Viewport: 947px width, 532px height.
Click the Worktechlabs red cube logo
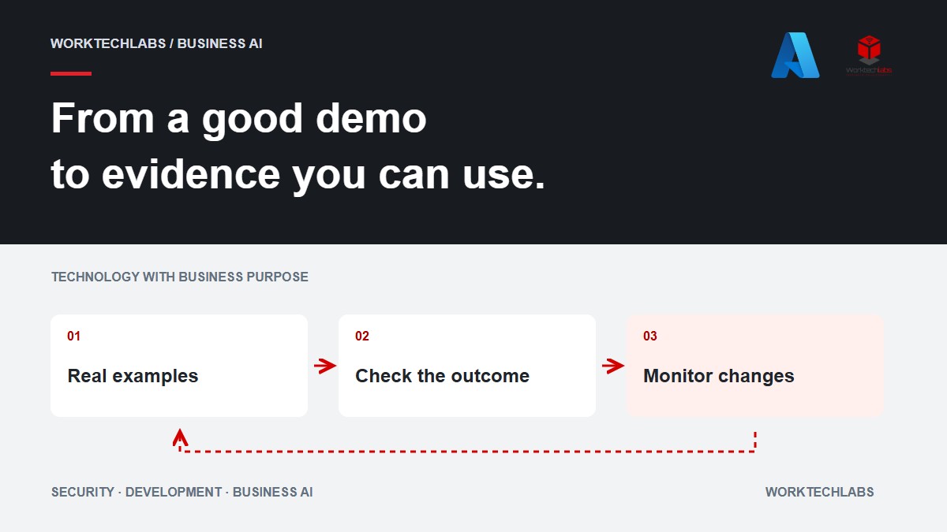point(869,55)
